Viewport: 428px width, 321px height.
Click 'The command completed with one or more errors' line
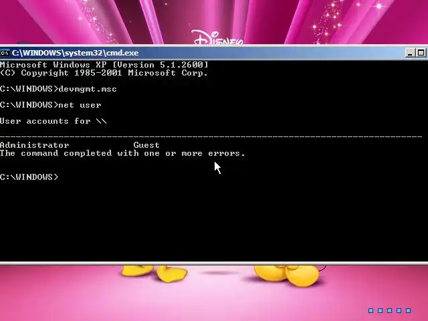(122, 153)
